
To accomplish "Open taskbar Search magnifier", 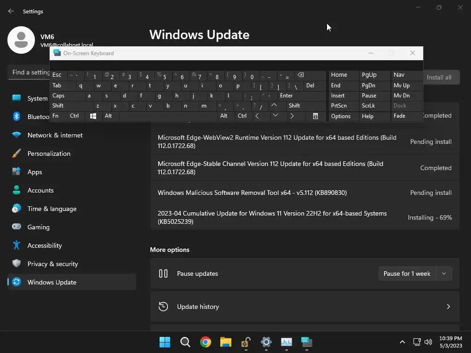I will (x=185, y=342).
